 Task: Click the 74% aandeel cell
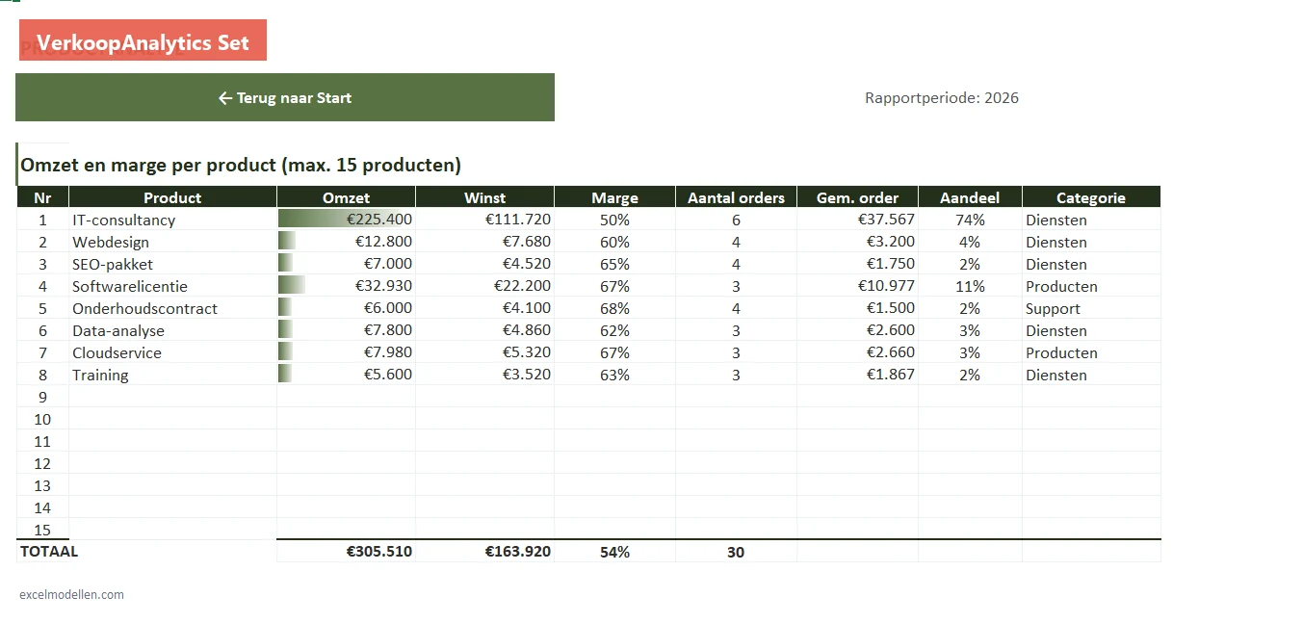coord(970,220)
